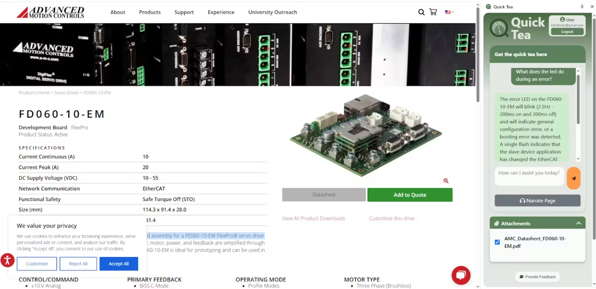Click the '114.3 x 91.4 x 28.0' size value
Screen dimensions: 596x289
164,210
